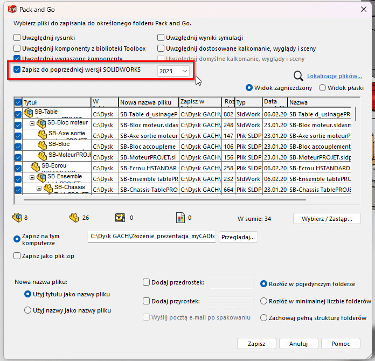
Task: Enable Dodaj przyrostek checkbox
Action: (146, 301)
